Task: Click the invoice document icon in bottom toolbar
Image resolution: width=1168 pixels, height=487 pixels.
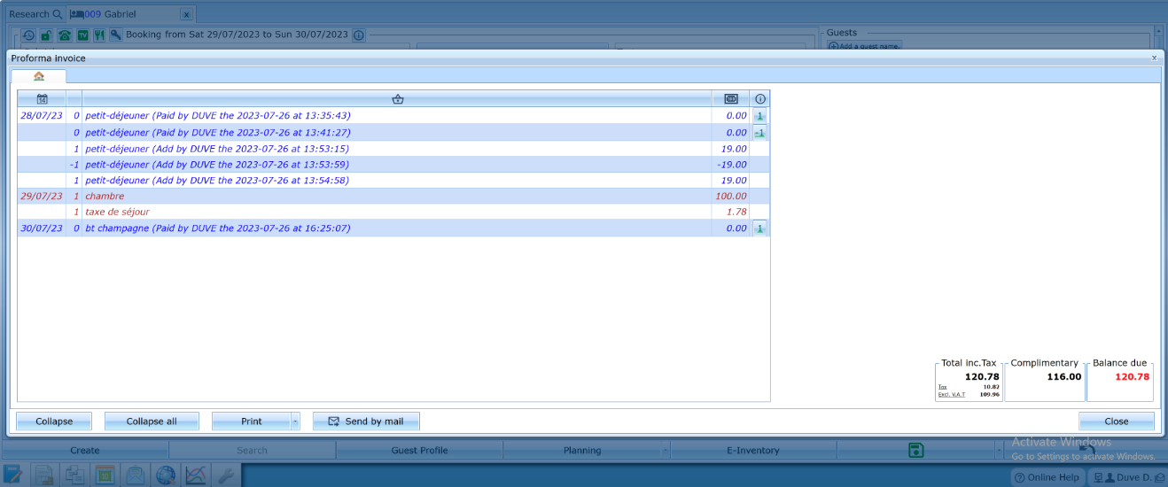Action: (x=44, y=475)
